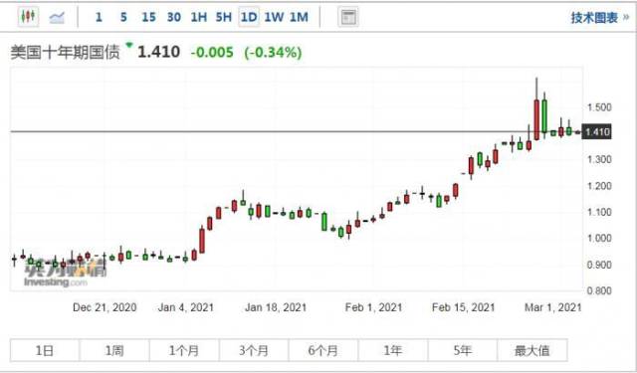Viewport: 637px width, 373px height.
Task: Set range to 1个月
Action: tap(184, 350)
